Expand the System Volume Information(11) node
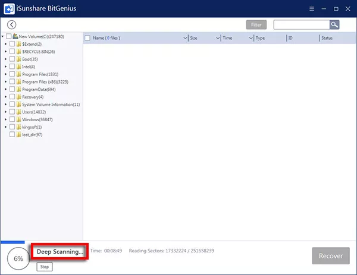This screenshot has width=357, height=275. click(6, 105)
